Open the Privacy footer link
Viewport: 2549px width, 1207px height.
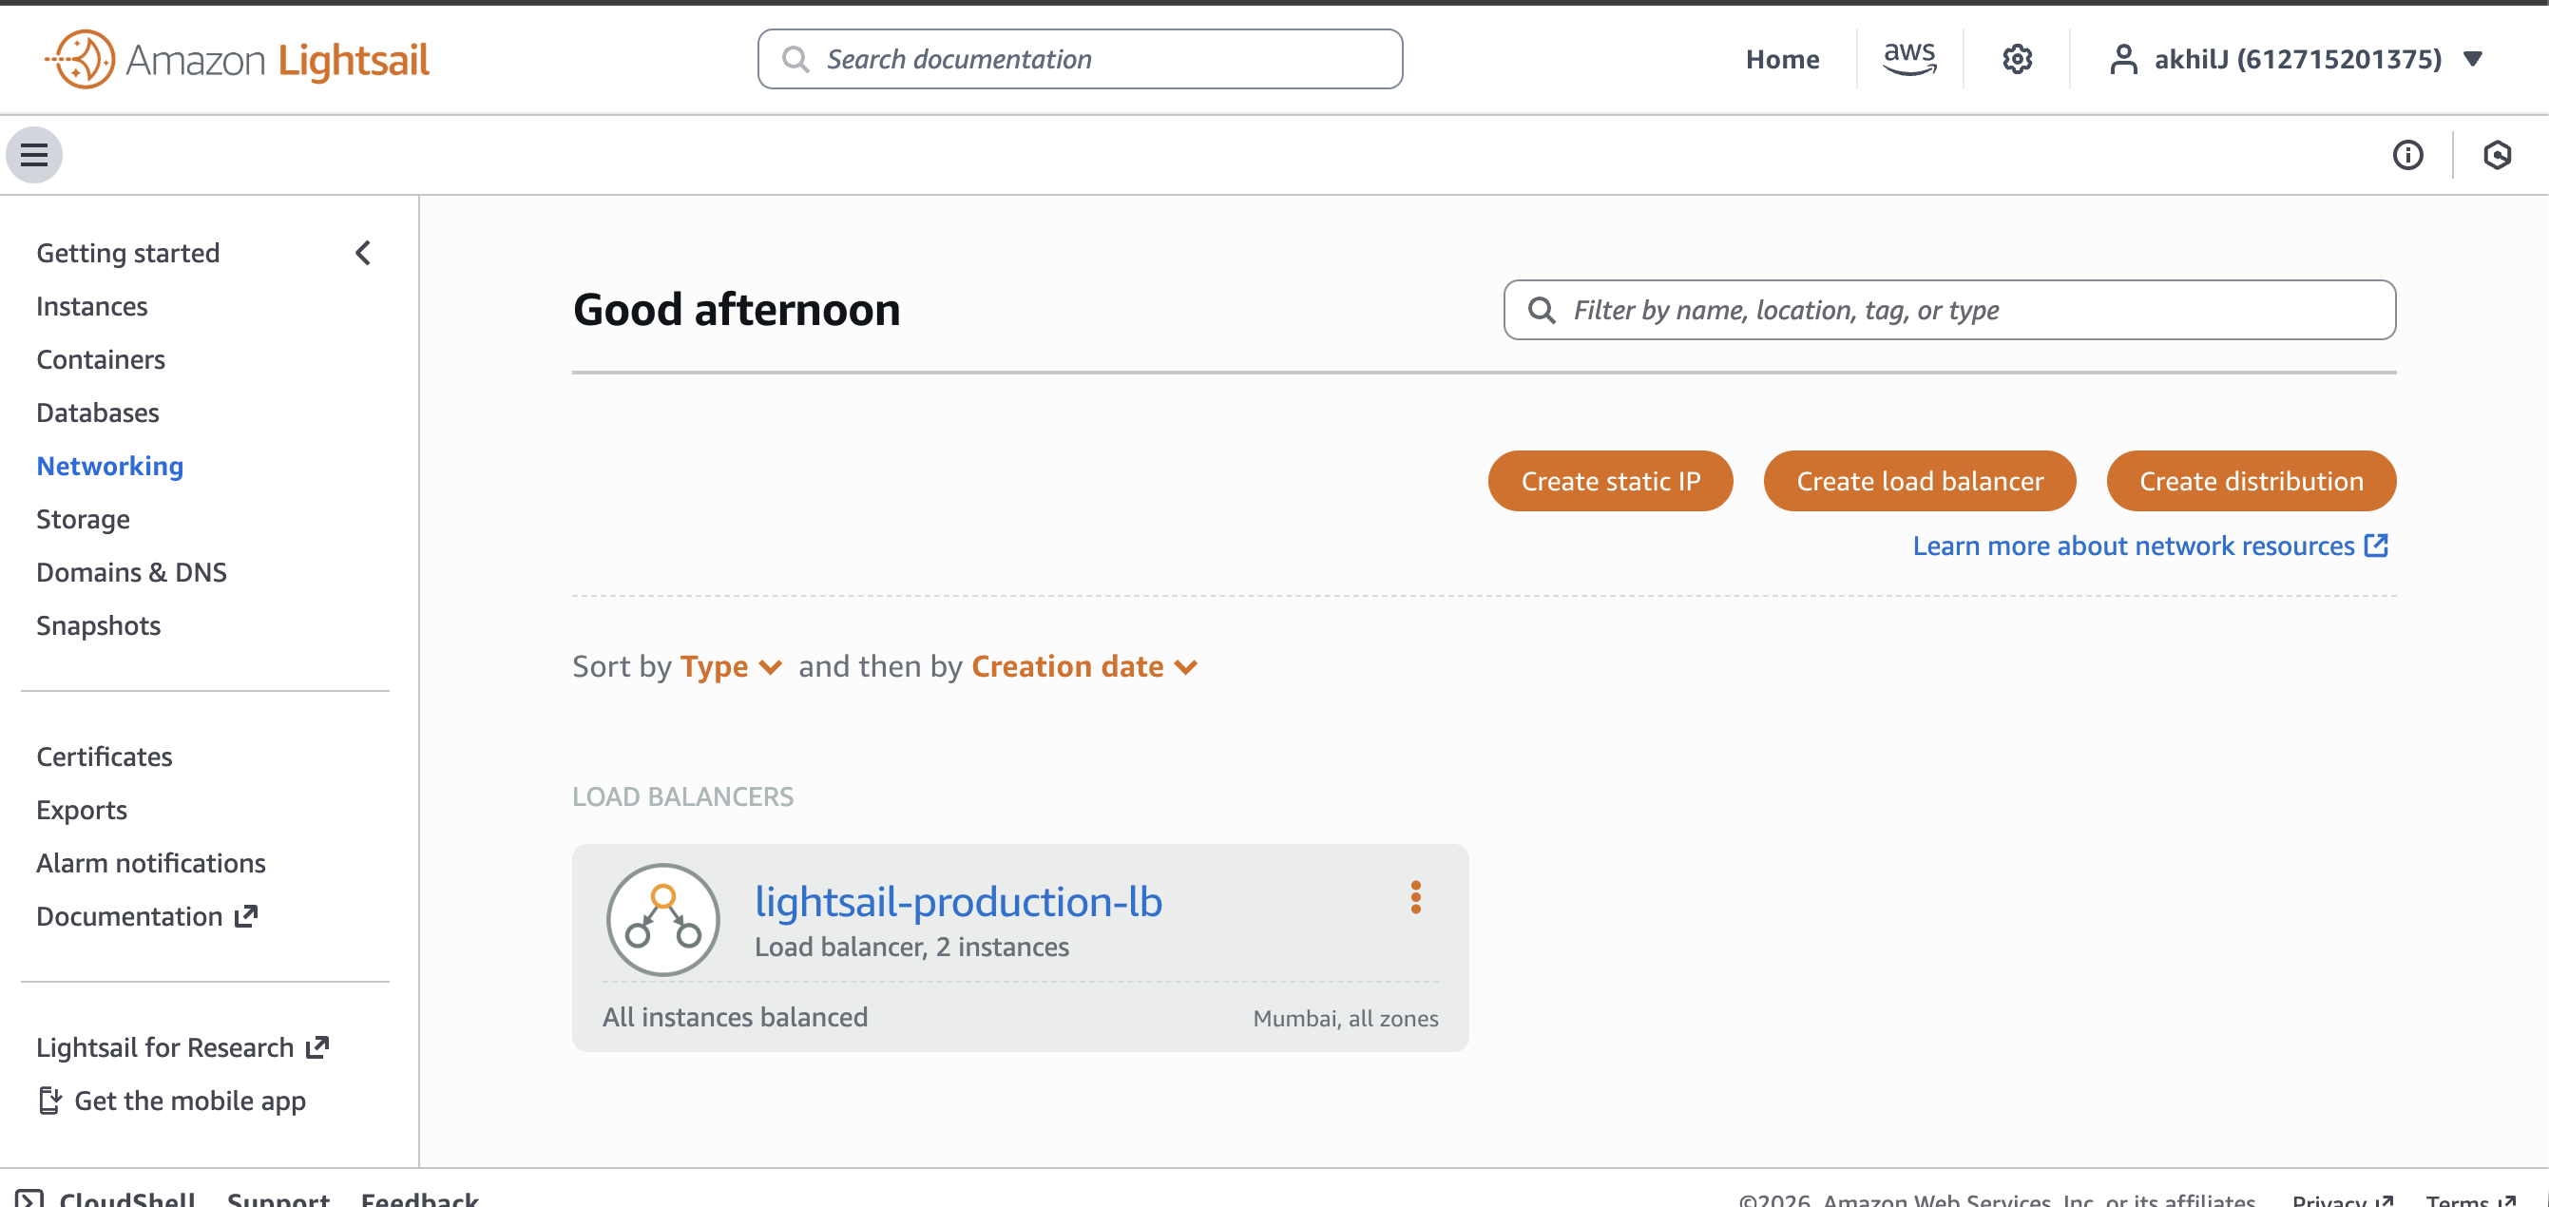tap(2342, 1199)
